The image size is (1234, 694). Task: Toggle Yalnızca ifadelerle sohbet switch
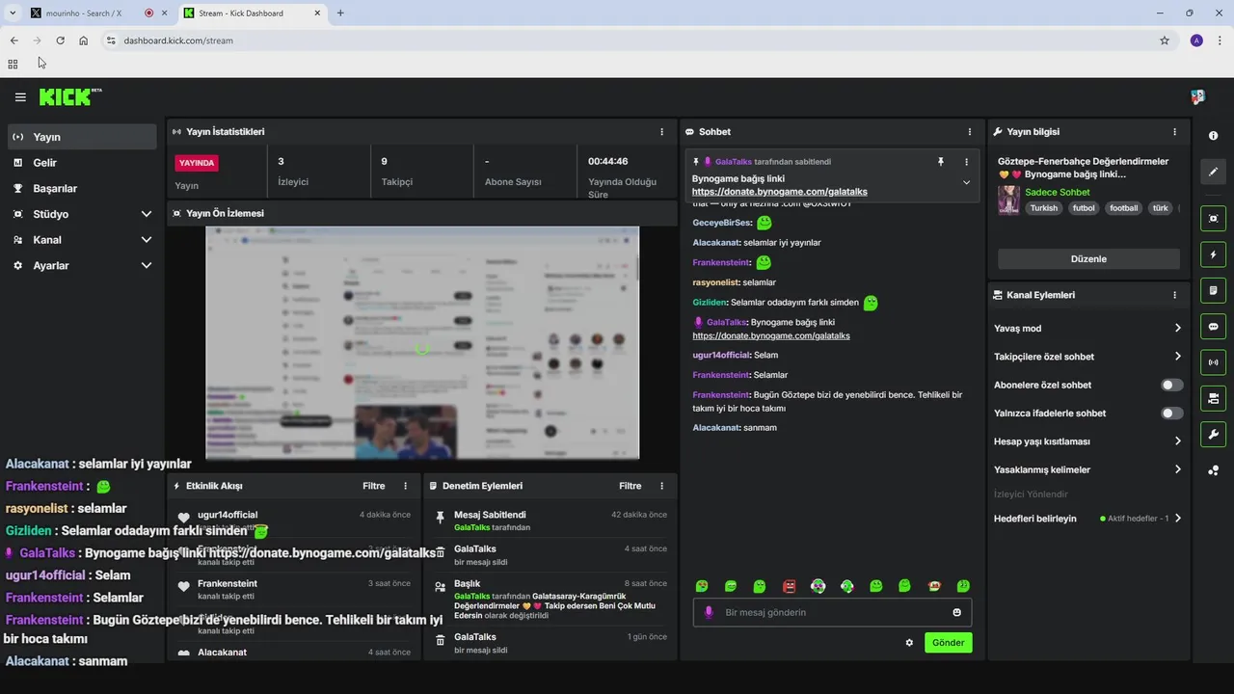point(1171,413)
